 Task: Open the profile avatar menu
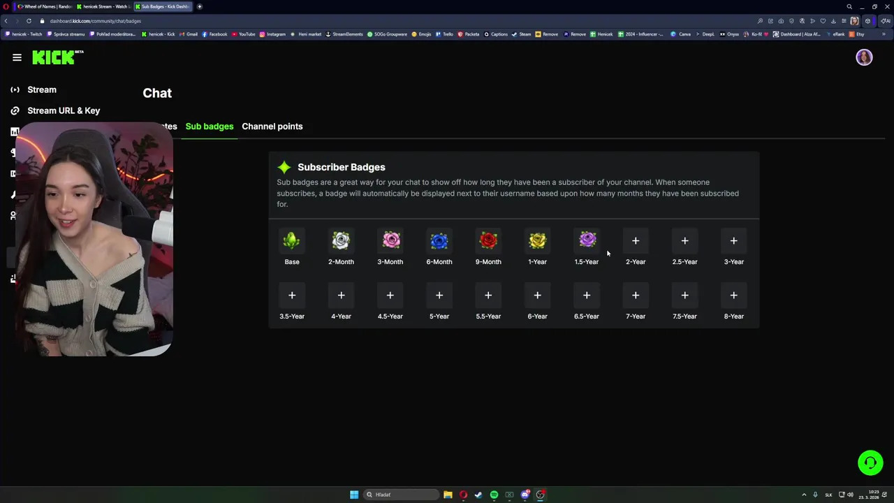pyautogui.click(x=864, y=57)
